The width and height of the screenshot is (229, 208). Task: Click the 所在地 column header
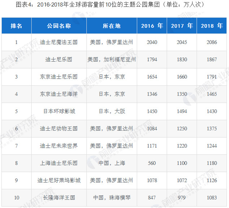(x=112, y=26)
